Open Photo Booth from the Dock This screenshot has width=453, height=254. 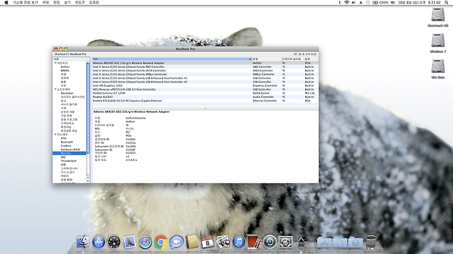(254, 242)
